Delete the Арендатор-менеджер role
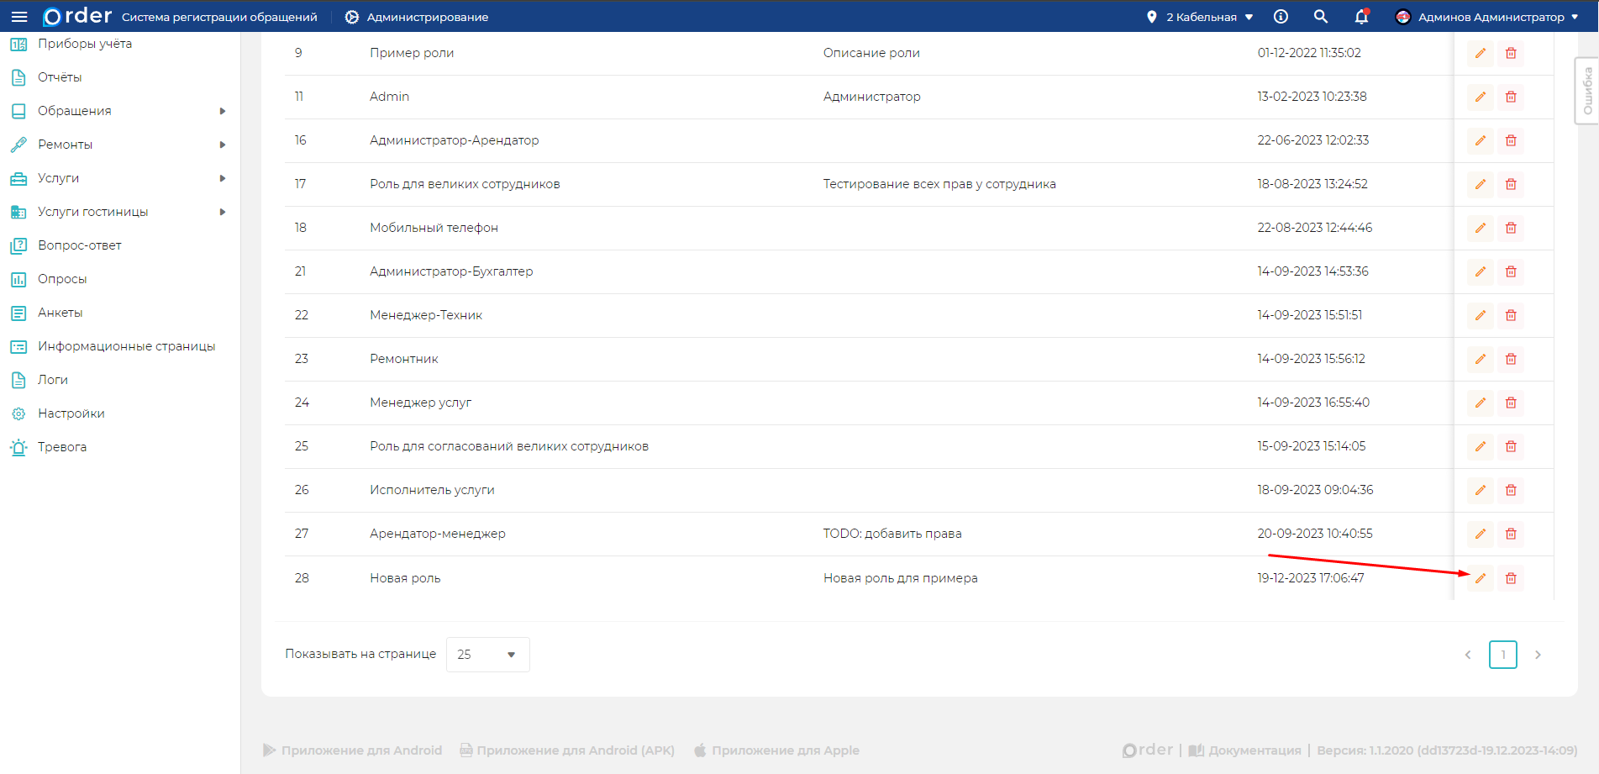The image size is (1599, 774). click(1510, 534)
